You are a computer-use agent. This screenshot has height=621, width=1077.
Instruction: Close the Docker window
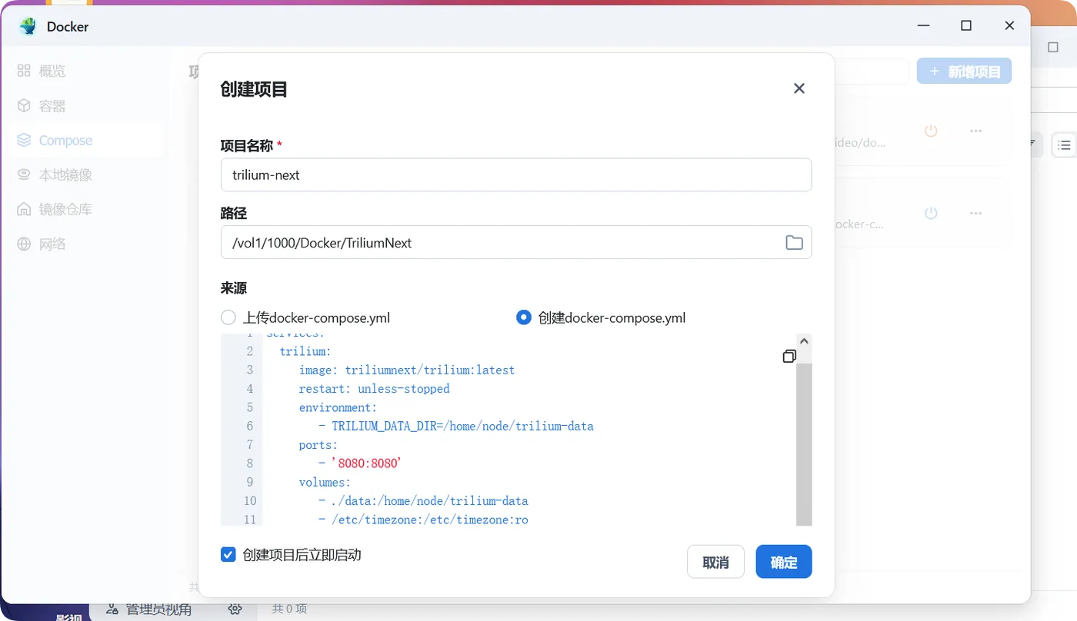(1009, 26)
